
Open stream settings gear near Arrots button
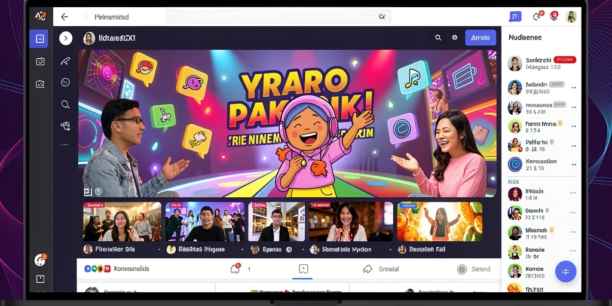455,38
